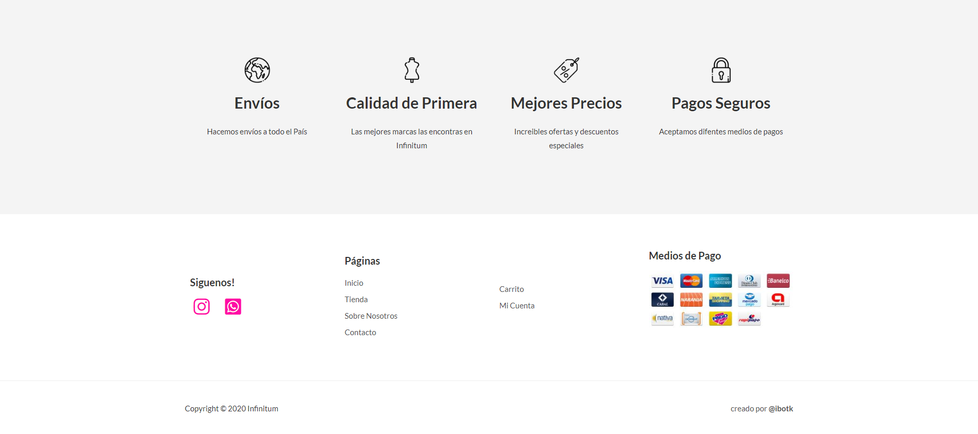Go to Mi Cuenta

pyautogui.click(x=517, y=306)
